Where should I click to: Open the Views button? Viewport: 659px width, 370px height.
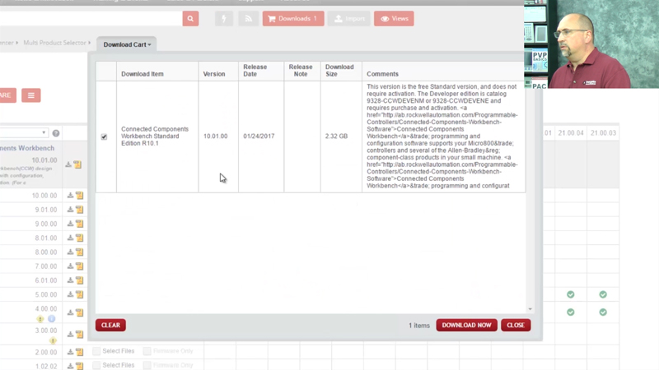click(x=393, y=18)
